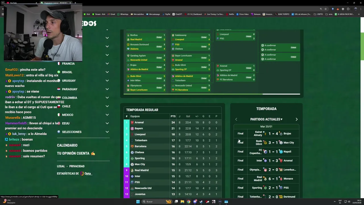This screenshot has height=205, width=364.
Task: Switch to the Champions League browser tab
Action: point(55,3)
